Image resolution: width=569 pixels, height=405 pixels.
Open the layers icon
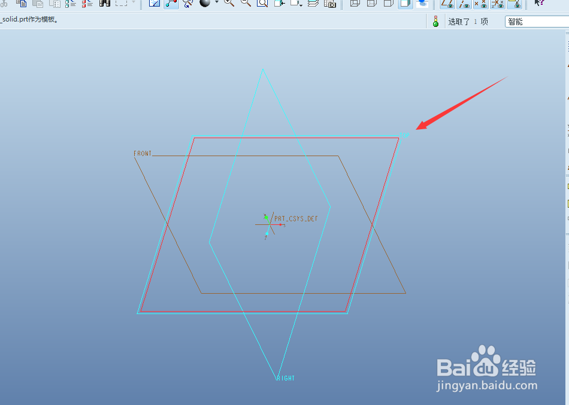pyautogui.click(x=313, y=3)
